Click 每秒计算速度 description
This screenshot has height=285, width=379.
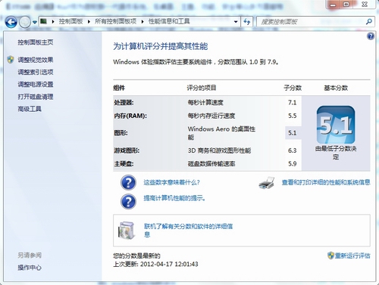[205, 103]
